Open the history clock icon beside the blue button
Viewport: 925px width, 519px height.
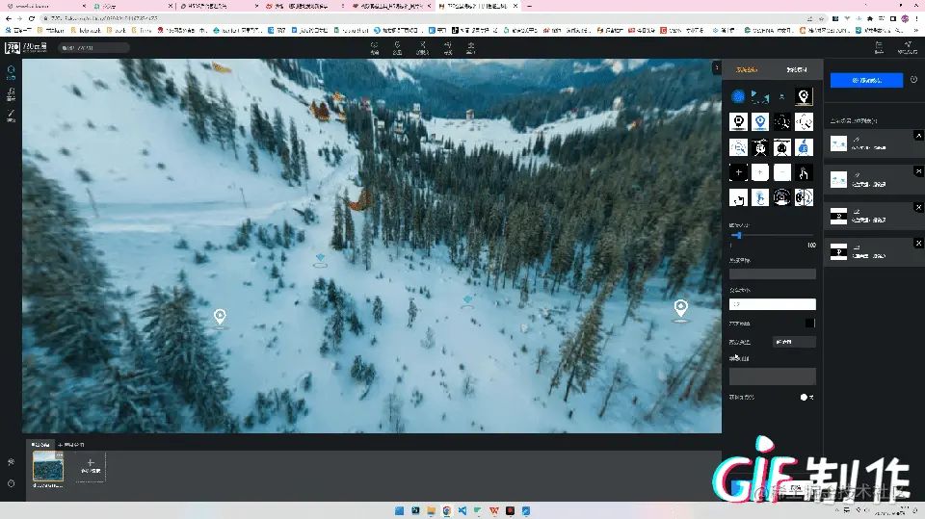(x=913, y=80)
